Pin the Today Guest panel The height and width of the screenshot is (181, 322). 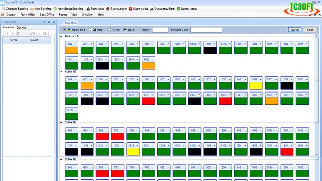point(49,22)
